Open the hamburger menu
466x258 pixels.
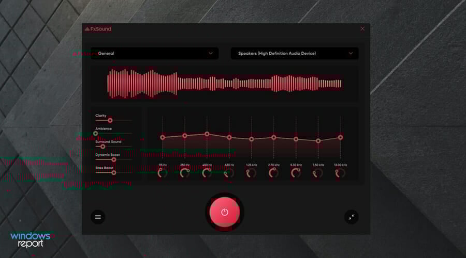pos(98,217)
